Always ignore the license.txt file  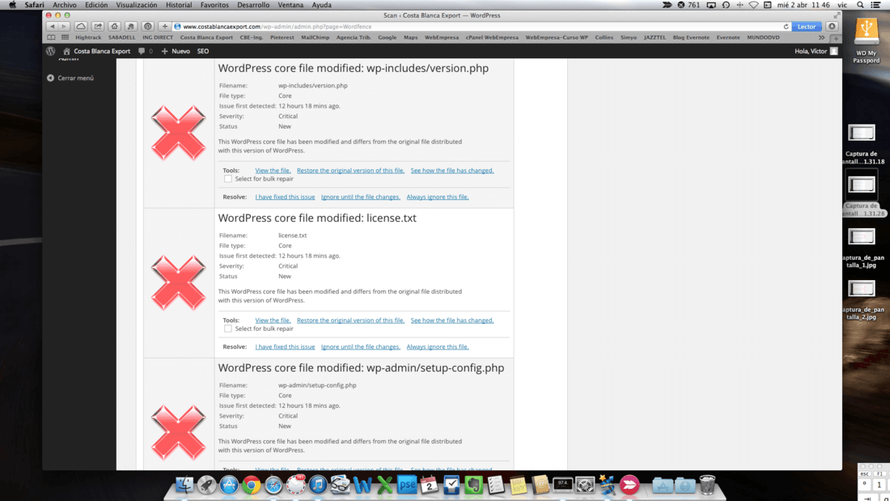tap(438, 347)
